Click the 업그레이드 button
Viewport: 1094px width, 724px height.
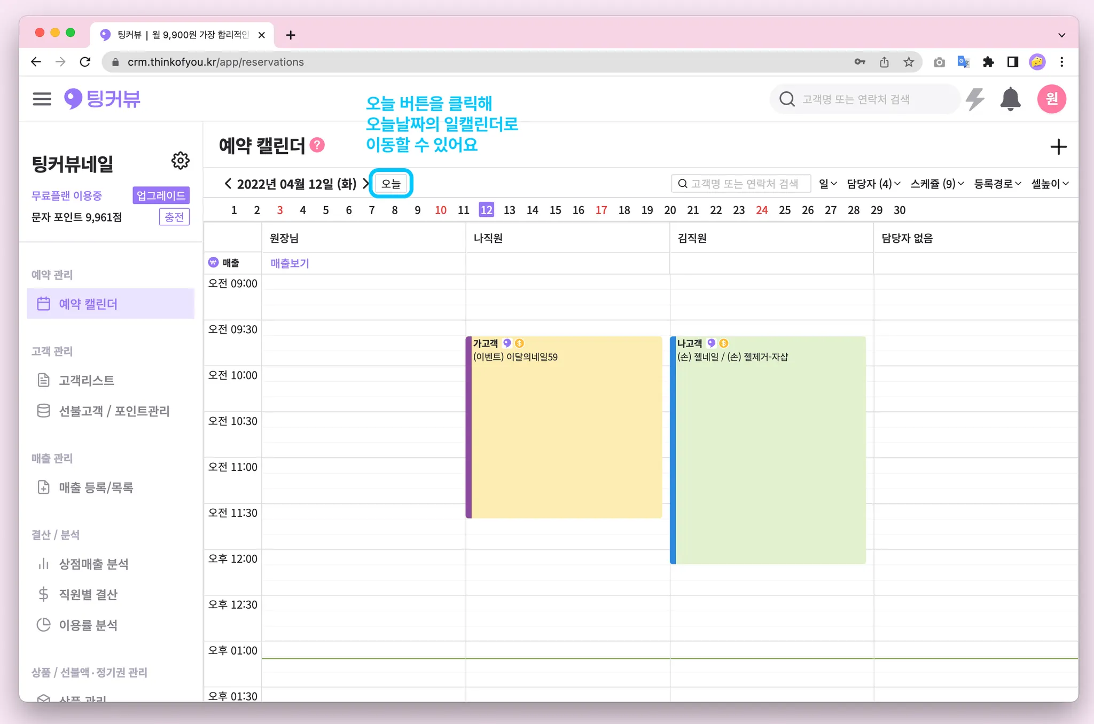pyautogui.click(x=161, y=195)
